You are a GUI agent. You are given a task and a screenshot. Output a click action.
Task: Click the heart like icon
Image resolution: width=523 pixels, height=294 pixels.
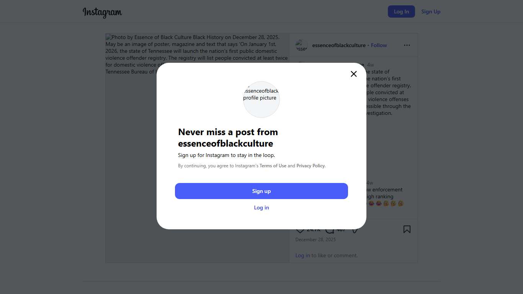[x=300, y=230]
